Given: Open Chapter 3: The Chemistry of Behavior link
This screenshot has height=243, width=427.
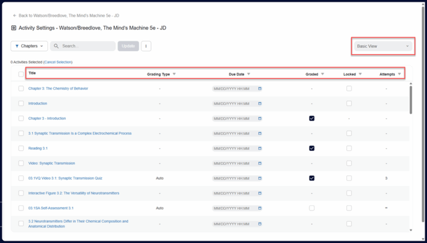Looking at the screenshot, I should pyautogui.click(x=58, y=88).
